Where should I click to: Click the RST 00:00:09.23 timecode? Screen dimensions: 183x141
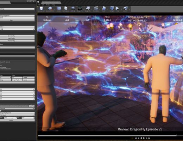pos(137,21)
